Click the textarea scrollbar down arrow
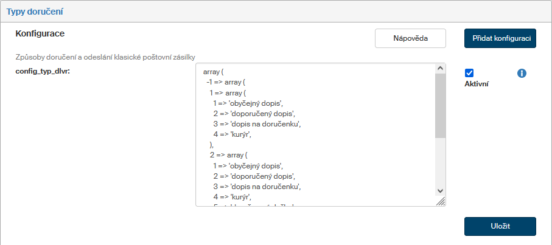 441,190
